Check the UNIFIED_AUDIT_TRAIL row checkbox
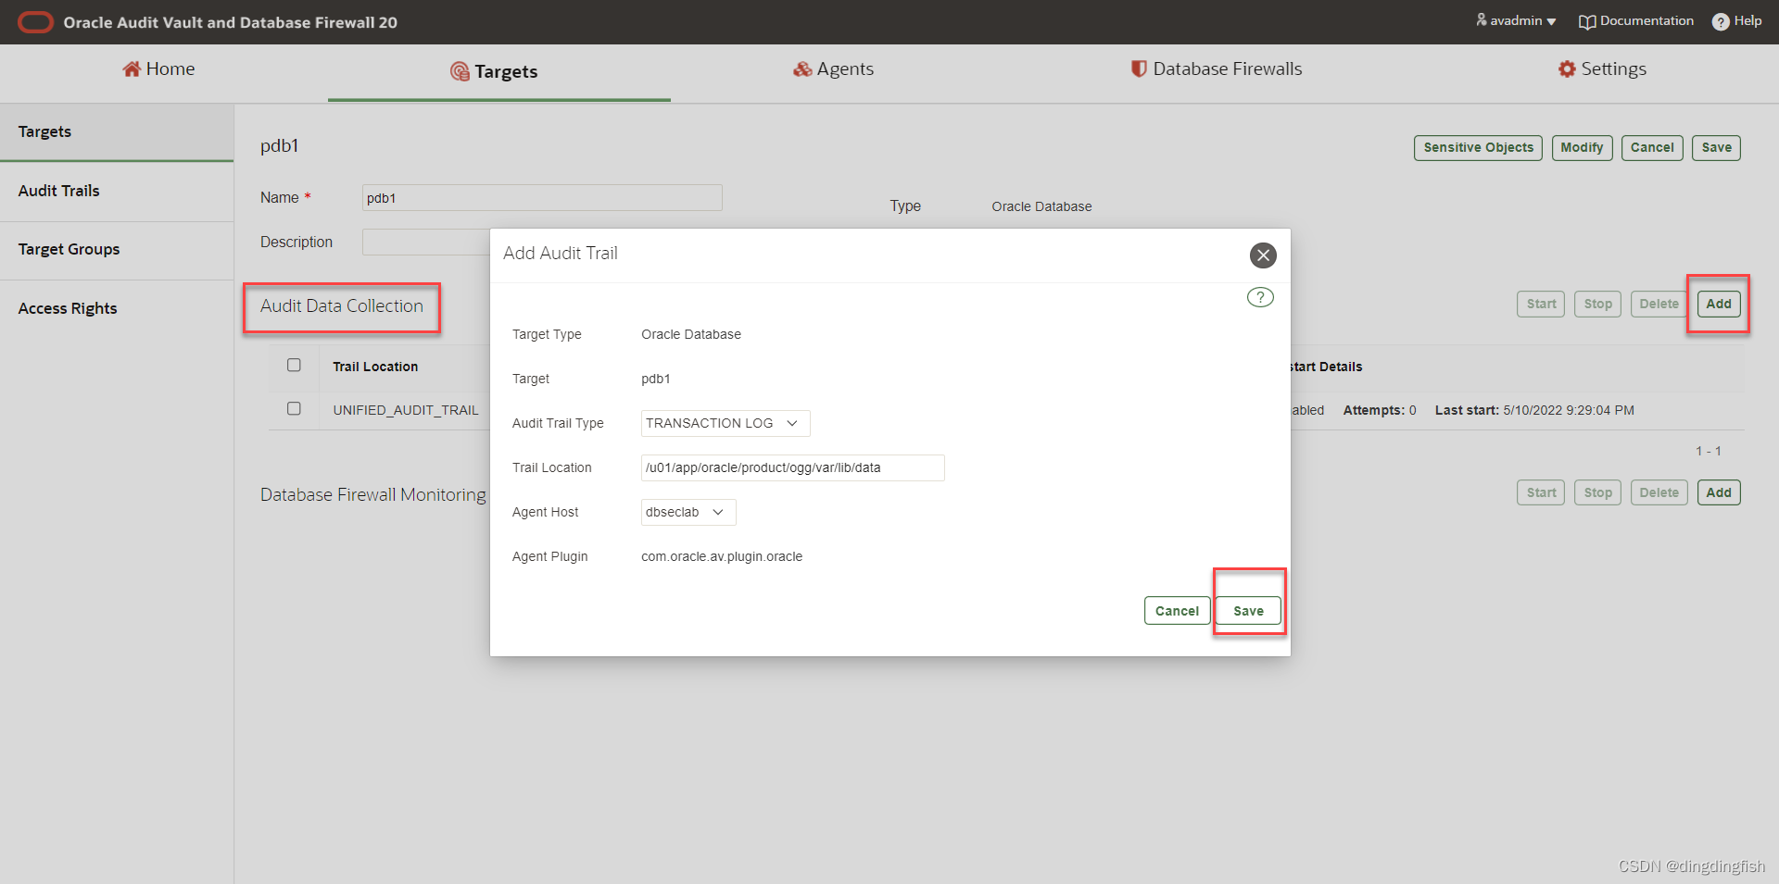This screenshot has height=884, width=1779. click(294, 408)
